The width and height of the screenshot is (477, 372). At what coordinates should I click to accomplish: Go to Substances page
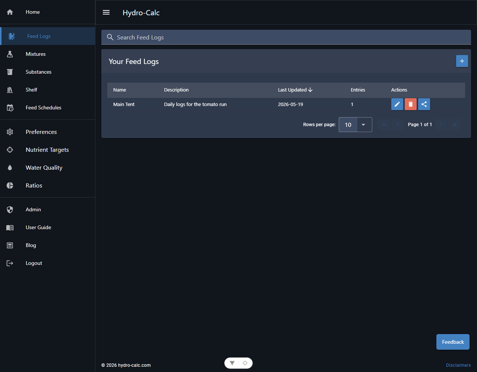pos(48,72)
